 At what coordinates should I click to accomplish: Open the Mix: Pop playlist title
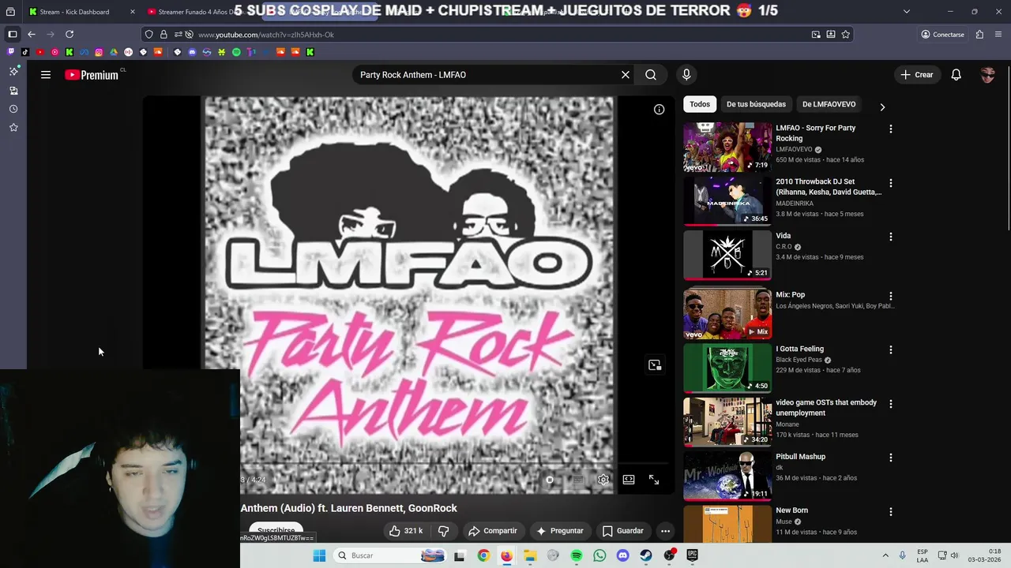[x=790, y=295]
